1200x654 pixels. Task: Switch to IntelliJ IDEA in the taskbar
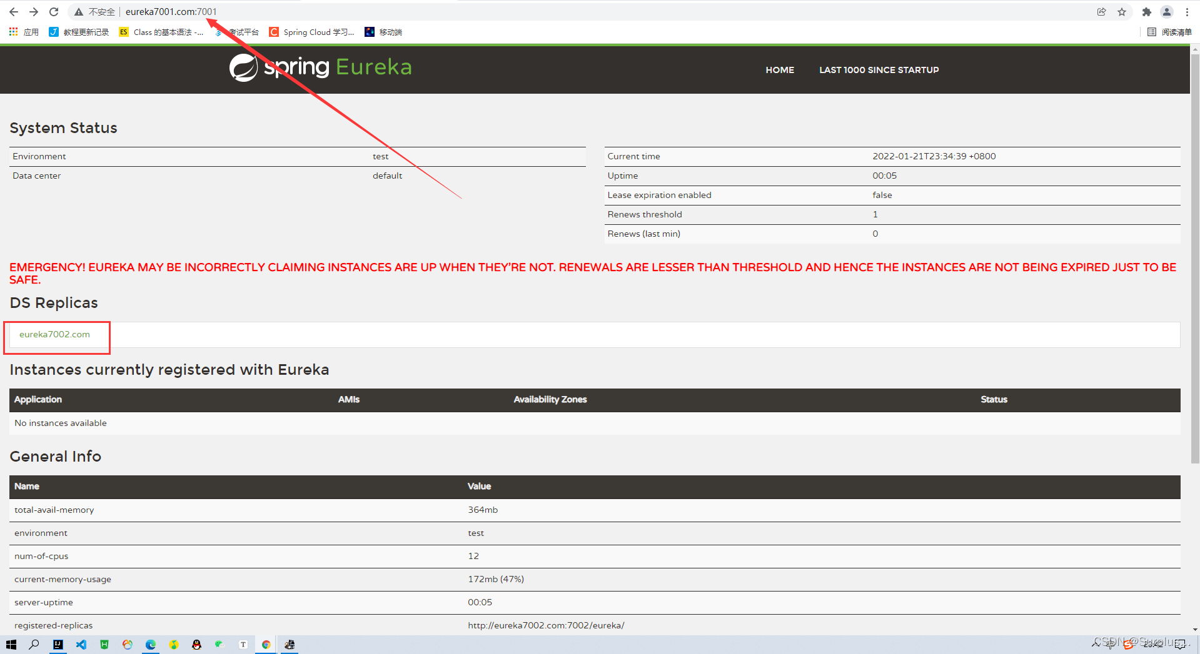[x=58, y=645]
